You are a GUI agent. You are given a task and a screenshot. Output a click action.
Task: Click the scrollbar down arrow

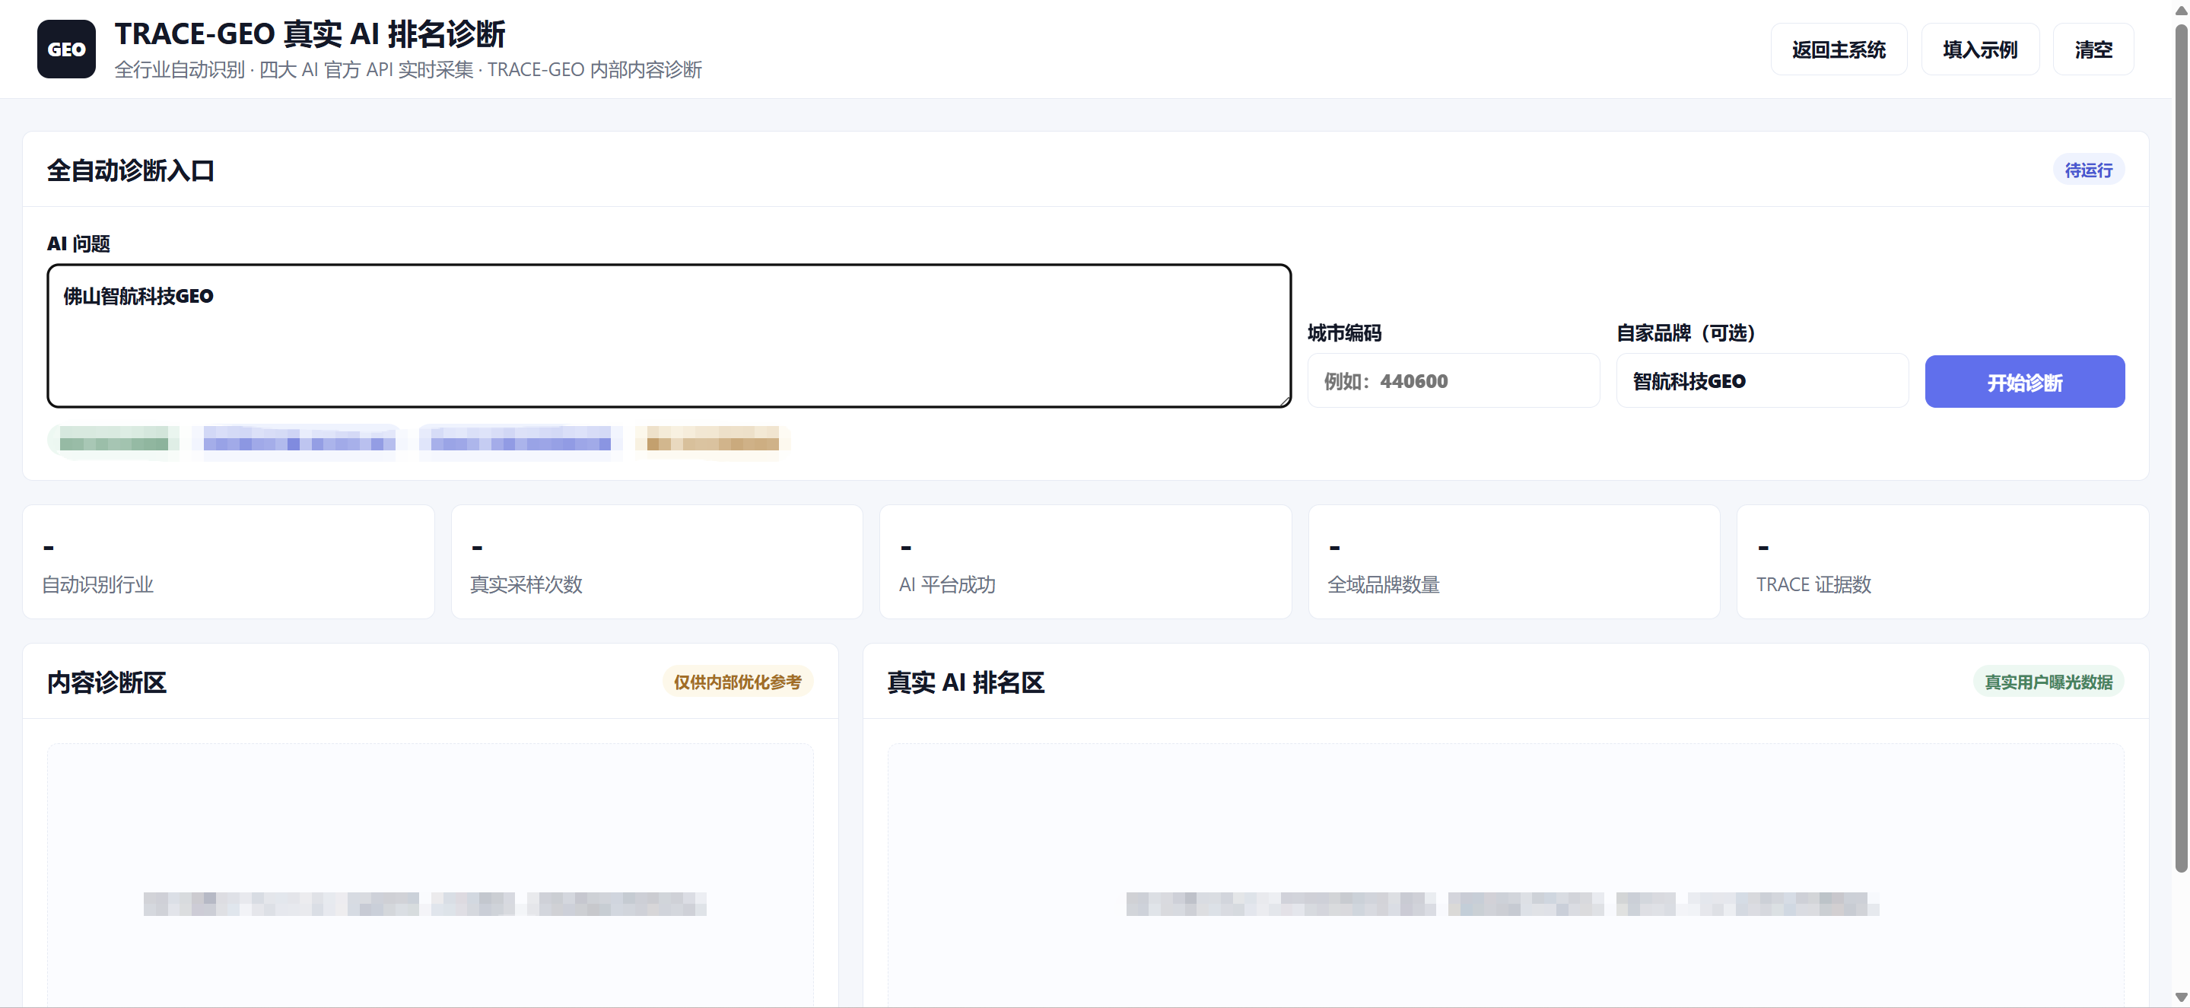click(2181, 997)
